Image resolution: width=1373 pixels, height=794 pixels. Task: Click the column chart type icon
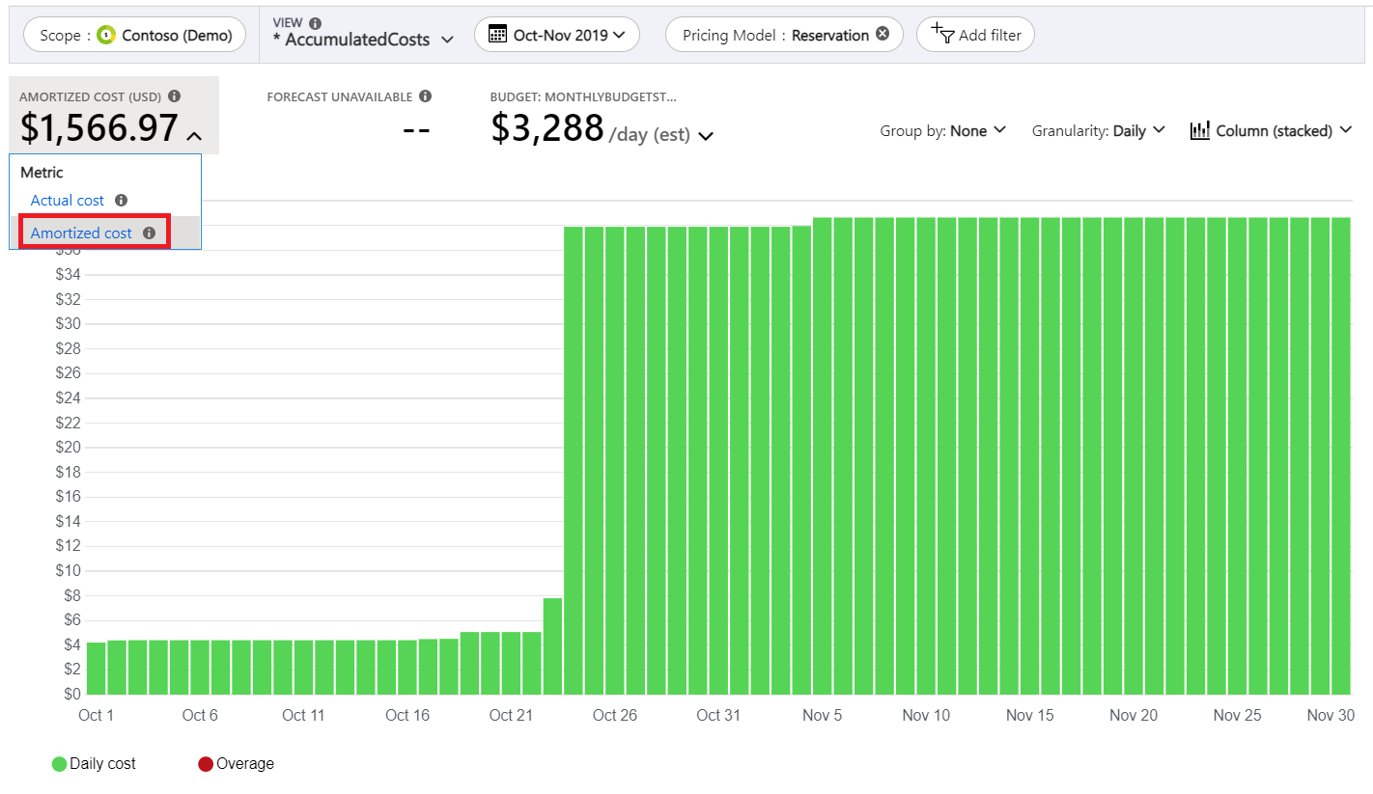[1200, 130]
